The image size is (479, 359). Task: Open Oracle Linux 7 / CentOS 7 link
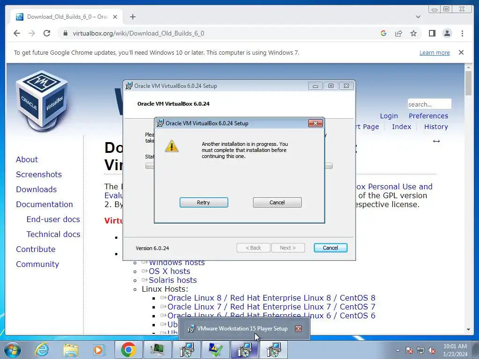click(x=271, y=307)
